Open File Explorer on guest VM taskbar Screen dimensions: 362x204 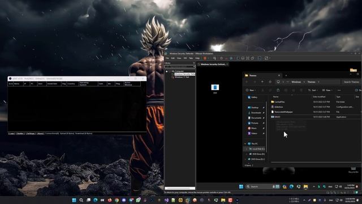tap(305, 186)
